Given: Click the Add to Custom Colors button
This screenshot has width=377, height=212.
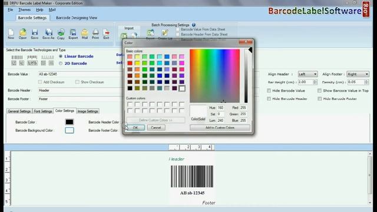Looking at the screenshot, I should (x=220, y=128).
